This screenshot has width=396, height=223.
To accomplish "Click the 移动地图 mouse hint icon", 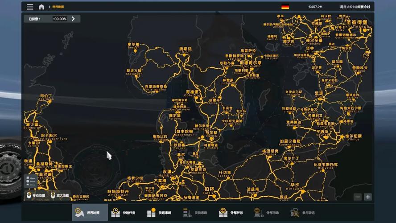I will pos(29,195).
